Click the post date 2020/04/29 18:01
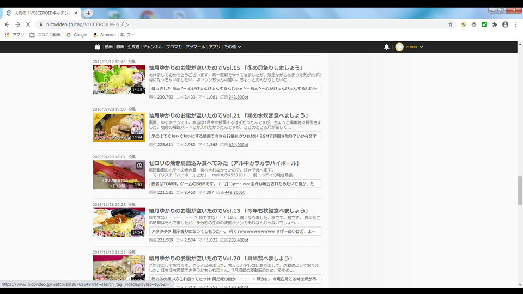 coord(109,157)
